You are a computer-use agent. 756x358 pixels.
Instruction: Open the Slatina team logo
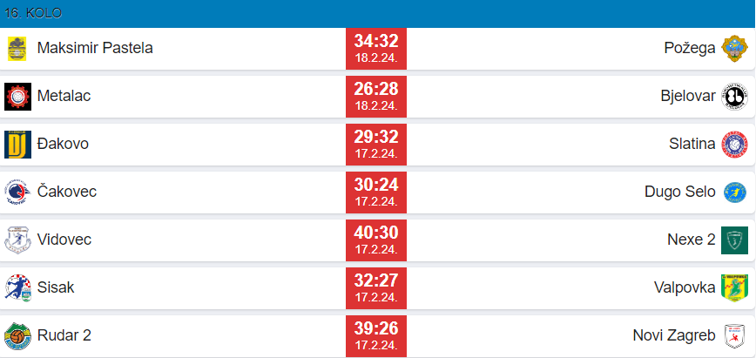coord(734,144)
